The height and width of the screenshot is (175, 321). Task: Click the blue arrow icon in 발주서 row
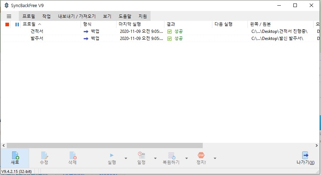click(86, 39)
